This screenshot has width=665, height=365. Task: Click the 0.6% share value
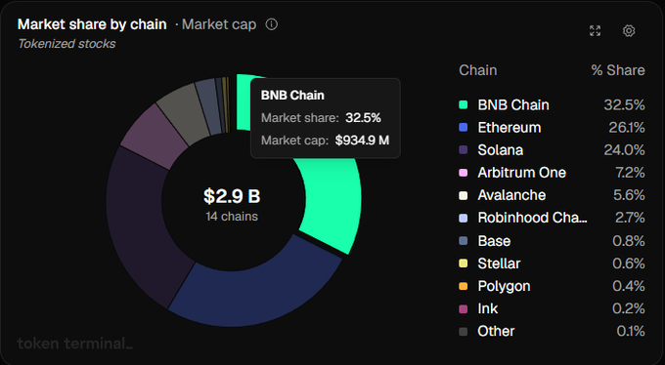point(629,264)
